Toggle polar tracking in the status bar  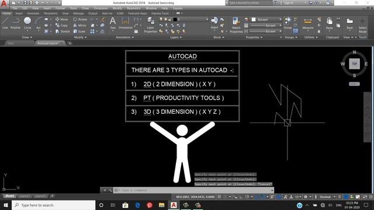tap(247, 197)
